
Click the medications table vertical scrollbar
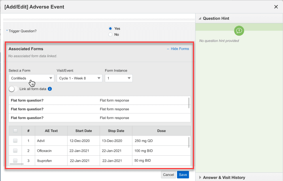pos(189,142)
